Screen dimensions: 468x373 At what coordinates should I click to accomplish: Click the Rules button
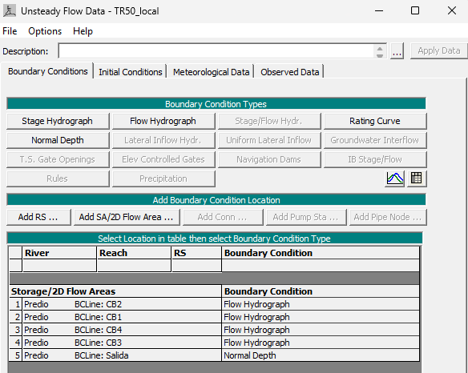coord(58,178)
